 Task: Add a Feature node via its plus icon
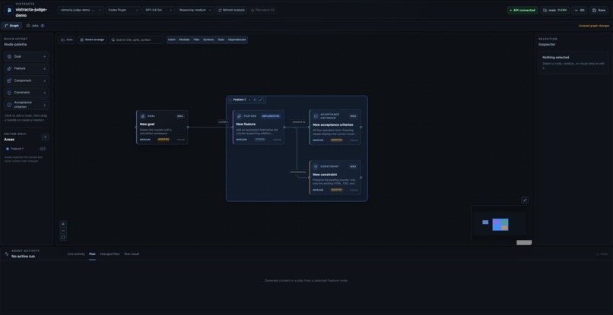[x=45, y=69]
